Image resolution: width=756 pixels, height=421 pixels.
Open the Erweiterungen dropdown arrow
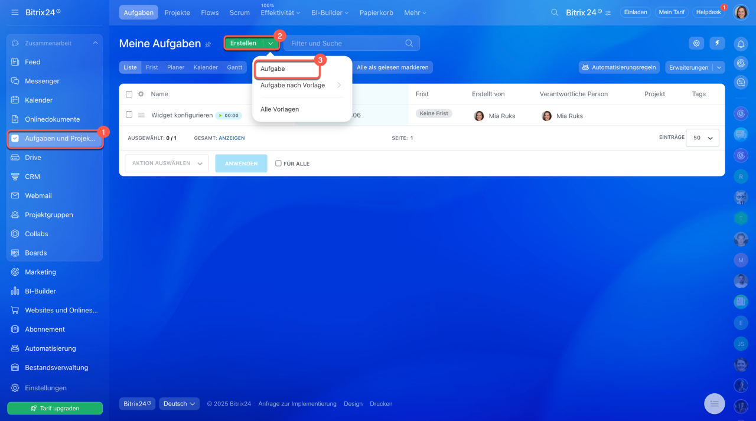click(719, 67)
